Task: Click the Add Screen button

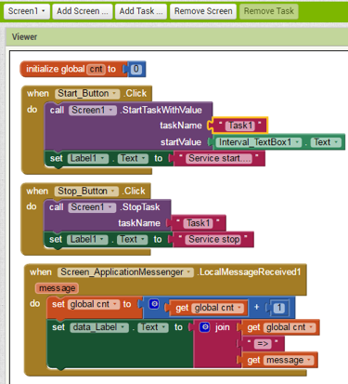Action: point(83,11)
